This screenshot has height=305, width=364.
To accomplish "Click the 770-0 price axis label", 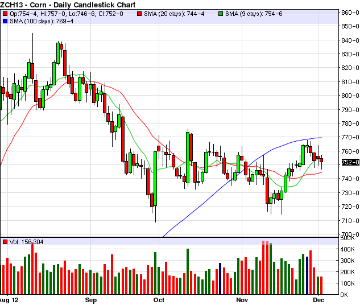I will 350,137.
